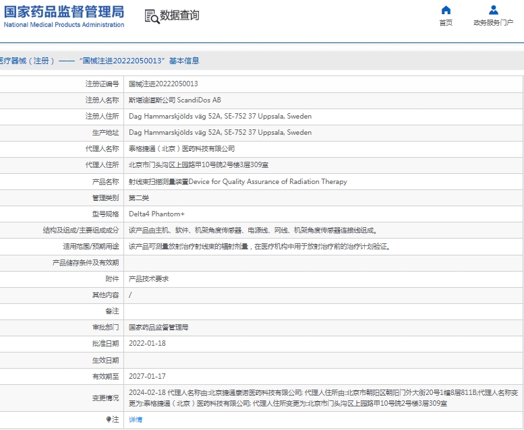This screenshot has height=430, width=524.
Task: Click approval department 国家药品监督管理局 value
Action: pyautogui.click(x=158, y=328)
